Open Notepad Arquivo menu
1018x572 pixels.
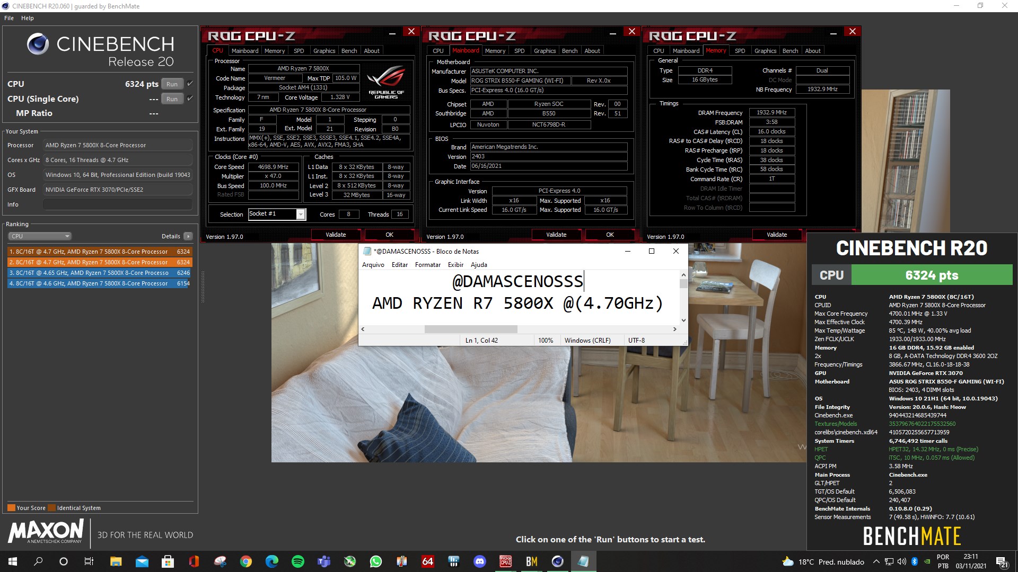point(373,265)
